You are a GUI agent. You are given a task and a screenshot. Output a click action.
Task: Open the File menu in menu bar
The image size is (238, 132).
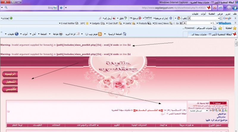click(234, 14)
